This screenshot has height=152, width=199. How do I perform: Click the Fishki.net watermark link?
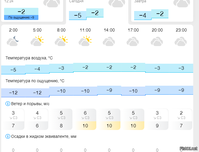tap(189, 149)
